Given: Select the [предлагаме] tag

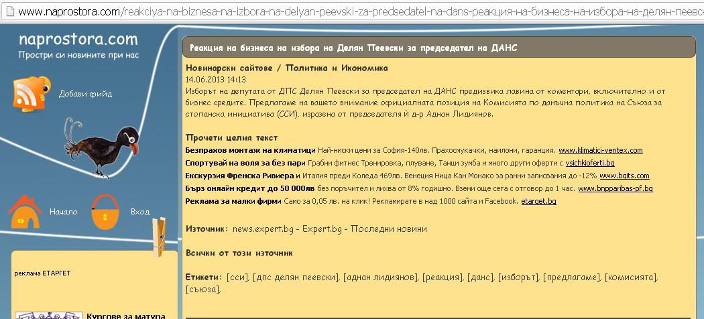Looking at the screenshot, I should [x=571, y=277].
